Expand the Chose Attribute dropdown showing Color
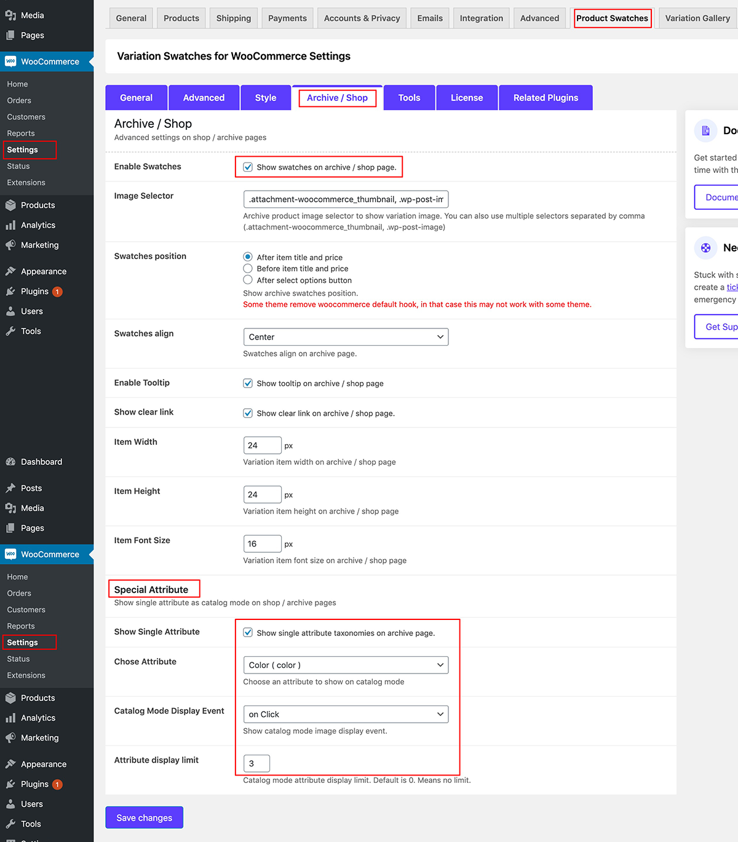The width and height of the screenshot is (738, 842). point(346,665)
